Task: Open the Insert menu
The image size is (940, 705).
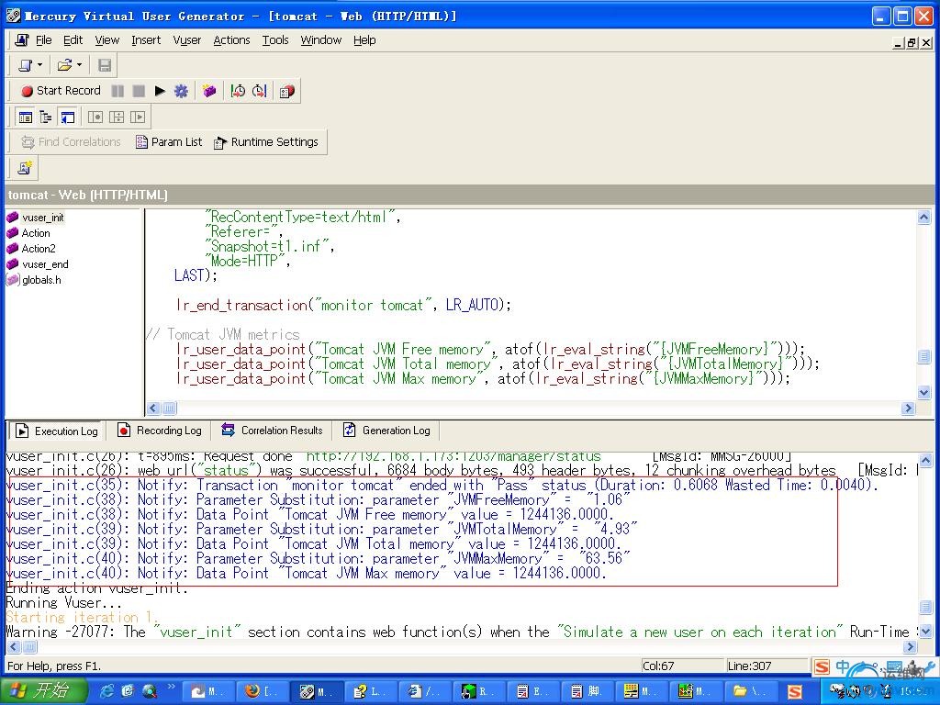Action: (x=146, y=40)
